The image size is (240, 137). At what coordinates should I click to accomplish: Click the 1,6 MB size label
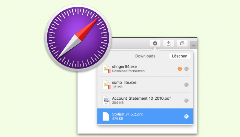[117, 87]
